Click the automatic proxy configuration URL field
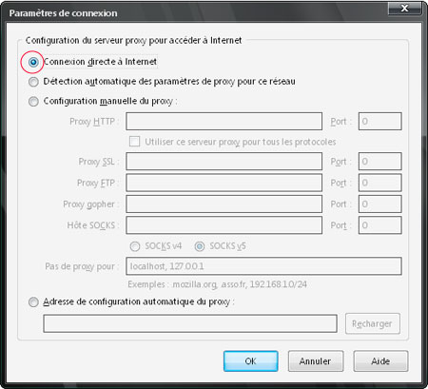428x389 pixels. [x=190, y=323]
